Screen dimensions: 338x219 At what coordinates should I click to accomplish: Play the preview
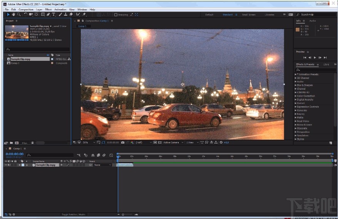(x=315, y=58)
